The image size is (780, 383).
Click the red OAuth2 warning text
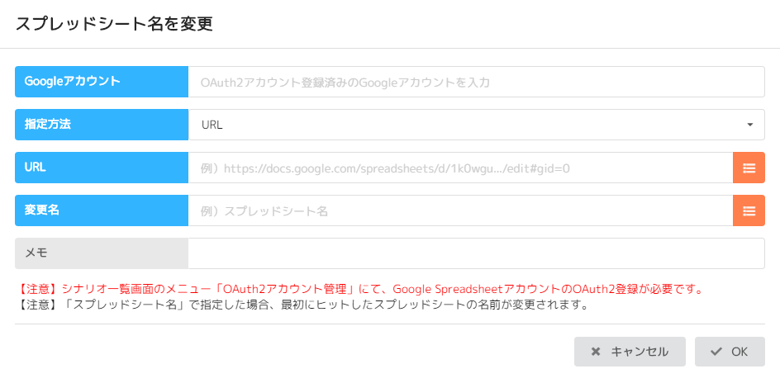point(360,289)
